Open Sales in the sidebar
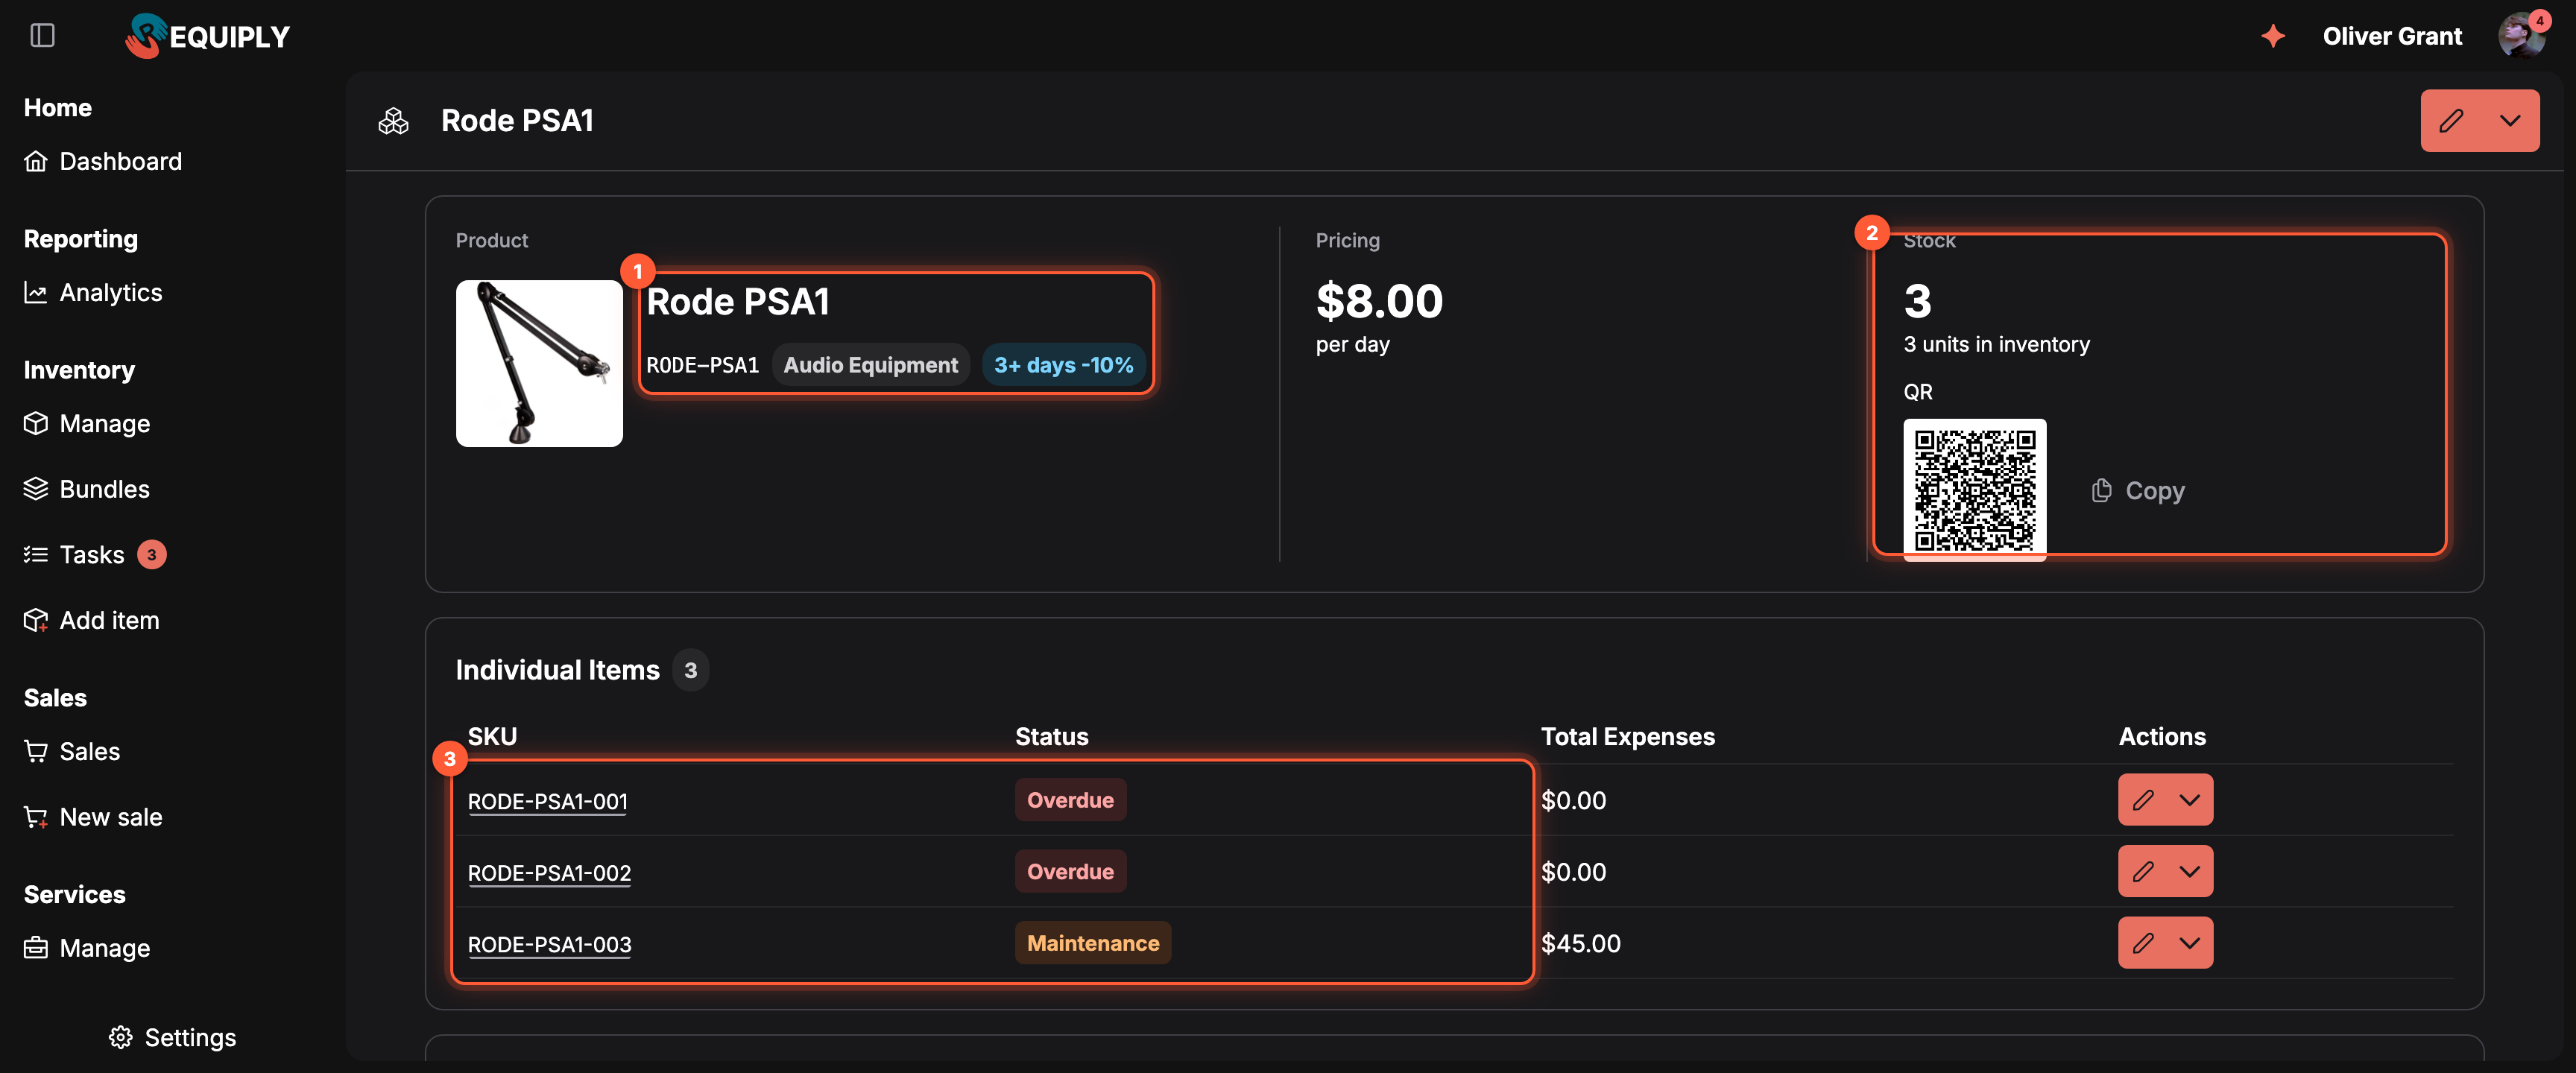 pyautogui.click(x=72, y=751)
